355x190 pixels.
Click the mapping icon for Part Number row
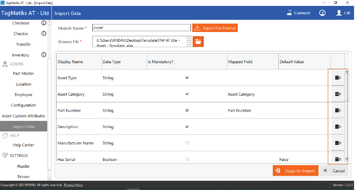(x=338, y=110)
